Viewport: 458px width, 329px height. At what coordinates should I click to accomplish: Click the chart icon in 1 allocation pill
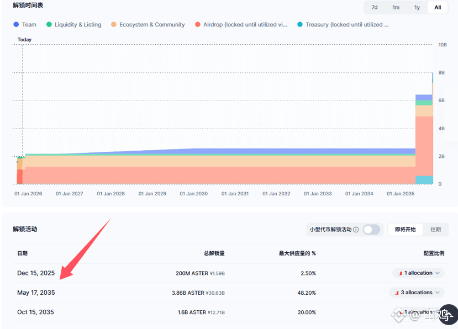(400, 273)
